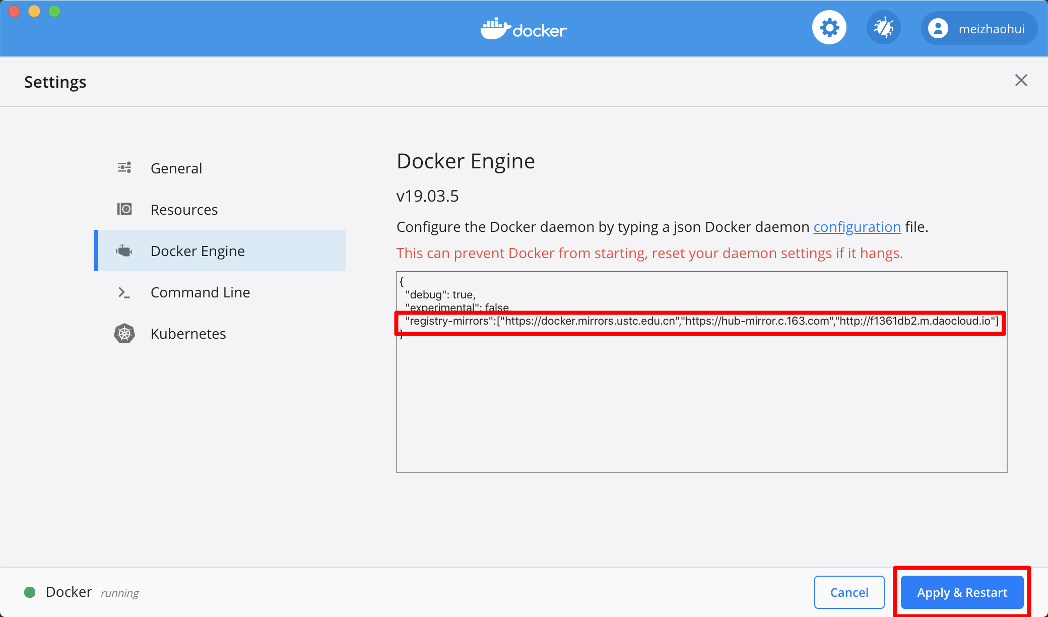The image size is (1048, 617).
Task: Open settings via the gear icon
Action: (x=829, y=28)
